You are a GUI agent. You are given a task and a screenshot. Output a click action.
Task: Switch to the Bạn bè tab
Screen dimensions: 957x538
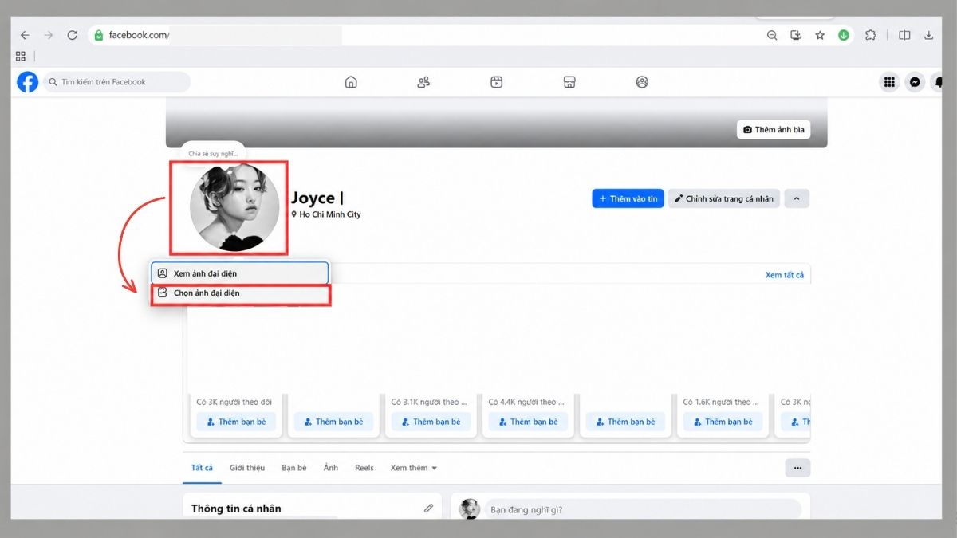(x=294, y=468)
